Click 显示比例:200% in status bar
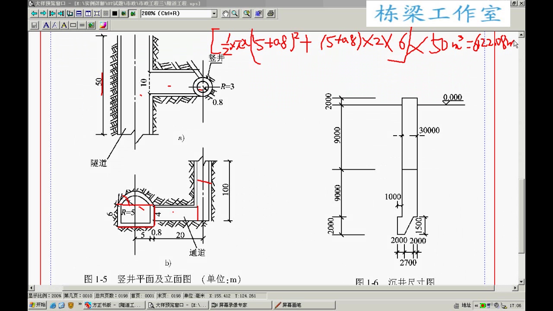This screenshot has width=553, height=311. click(x=45, y=296)
